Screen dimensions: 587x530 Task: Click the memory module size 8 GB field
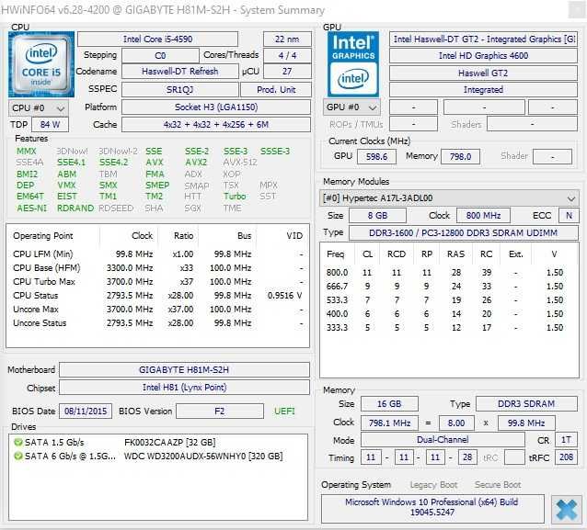377,216
